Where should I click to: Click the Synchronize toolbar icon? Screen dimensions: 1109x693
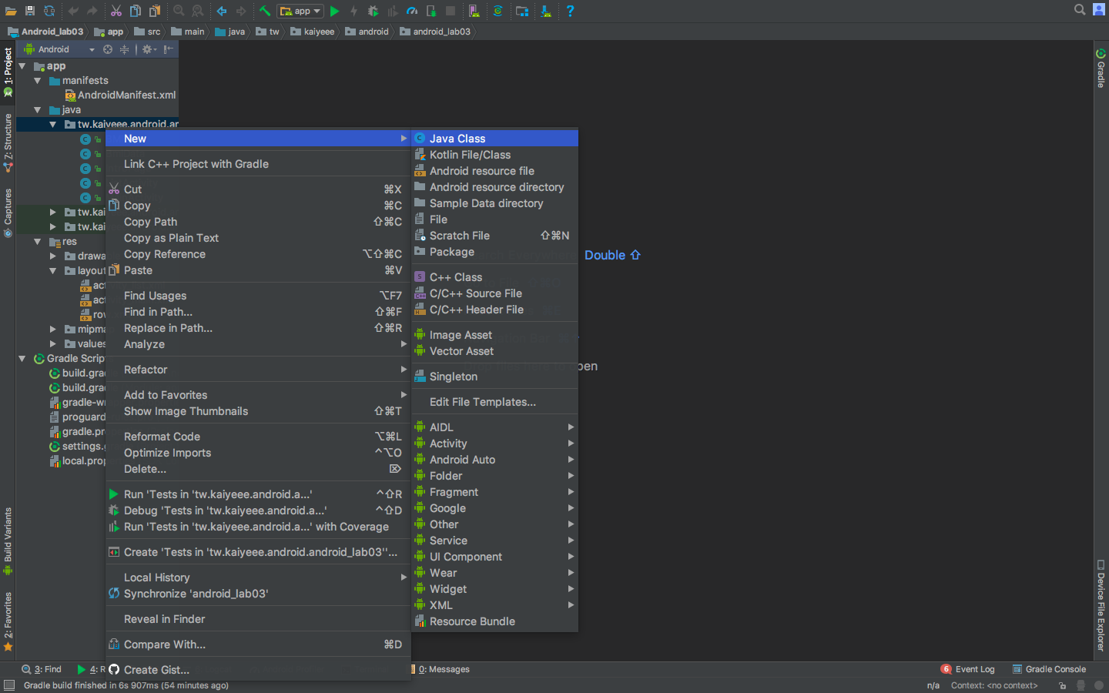[49, 11]
